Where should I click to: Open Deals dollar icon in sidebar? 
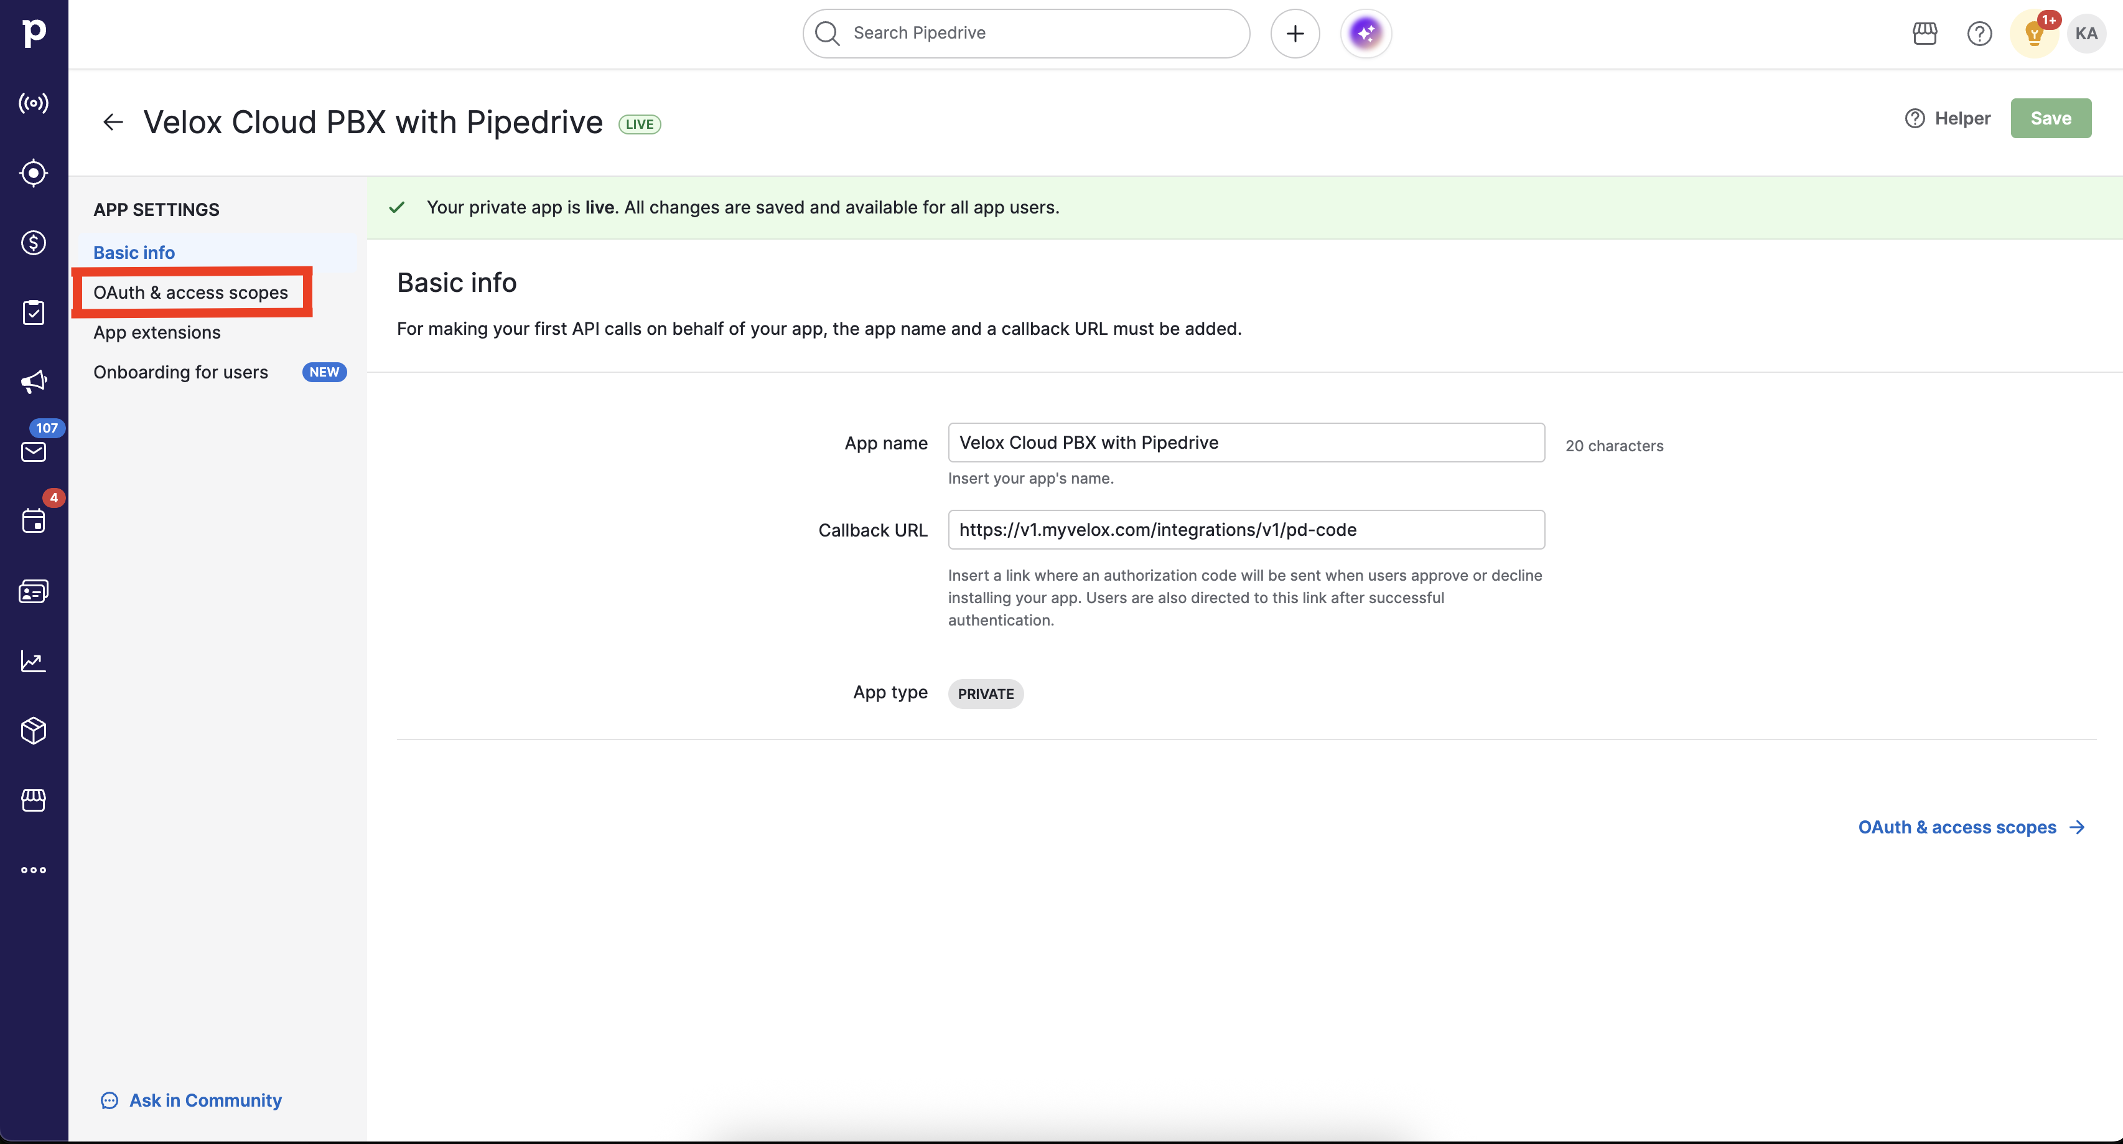click(x=33, y=242)
